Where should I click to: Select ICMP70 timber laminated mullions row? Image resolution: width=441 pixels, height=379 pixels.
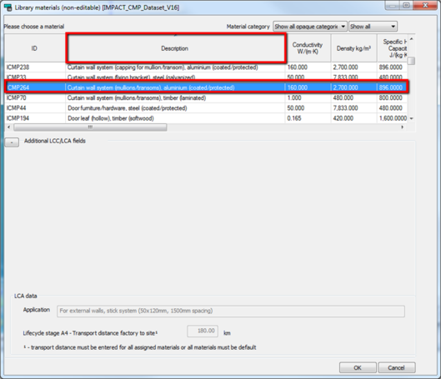pyautogui.click(x=206, y=98)
